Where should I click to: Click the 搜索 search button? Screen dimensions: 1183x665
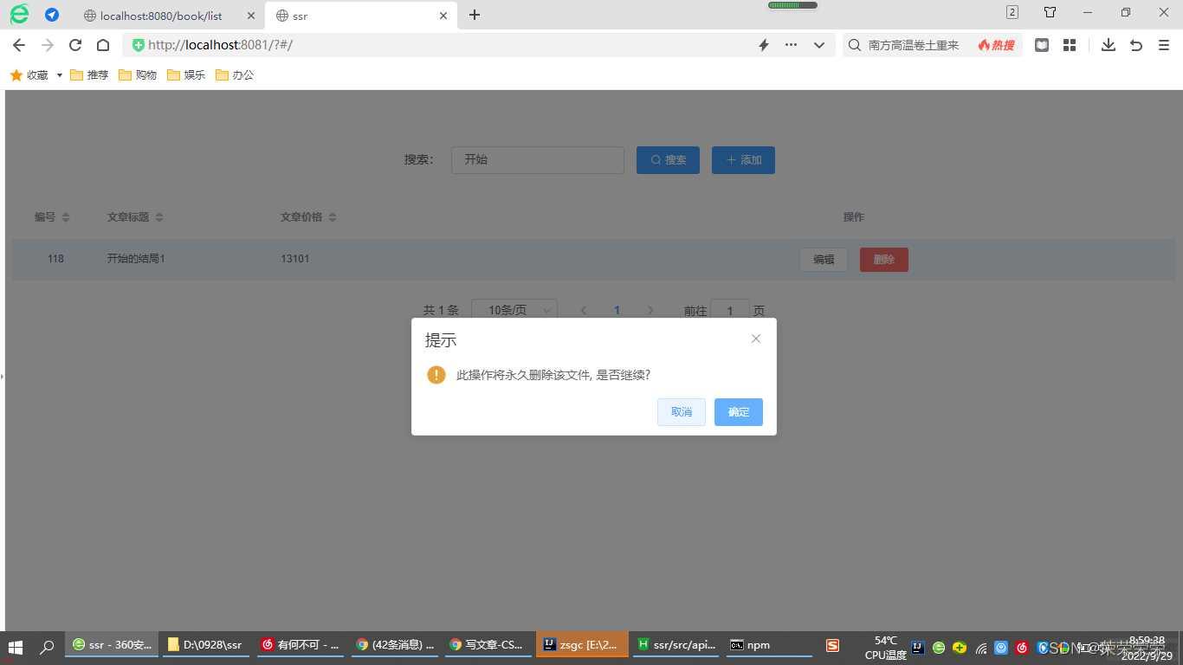(x=668, y=160)
